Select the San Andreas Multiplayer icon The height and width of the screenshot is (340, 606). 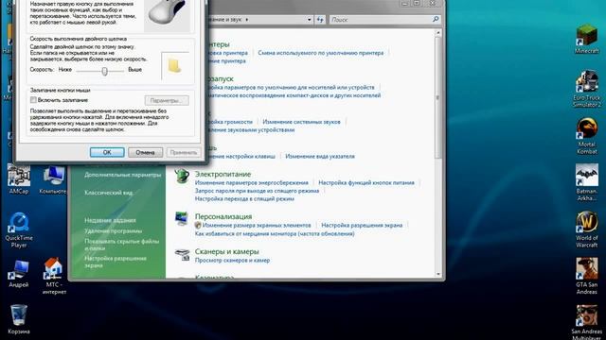click(587, 322)
